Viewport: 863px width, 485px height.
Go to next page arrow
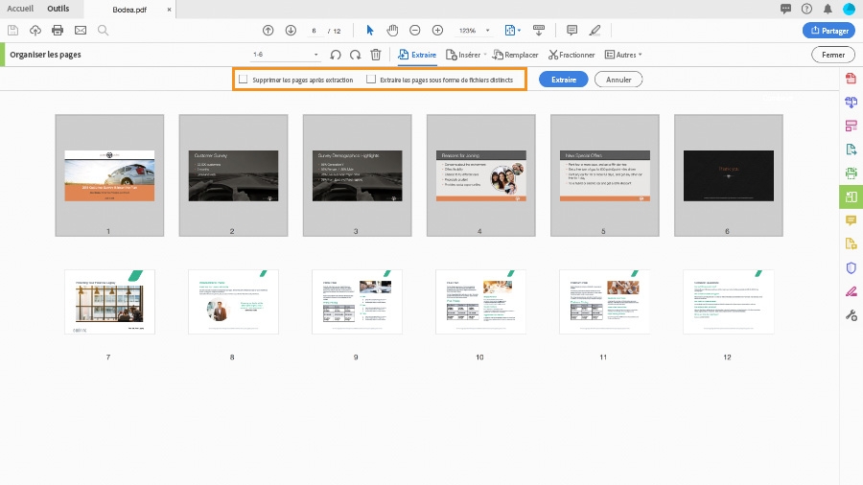point(291,31)
